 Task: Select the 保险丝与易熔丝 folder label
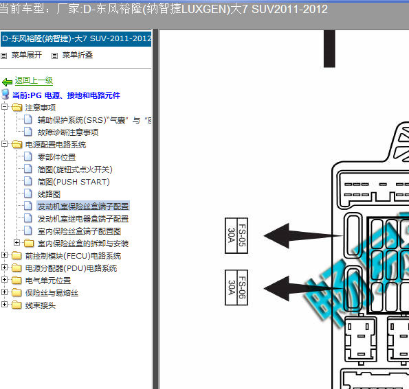tap(52, 293)
